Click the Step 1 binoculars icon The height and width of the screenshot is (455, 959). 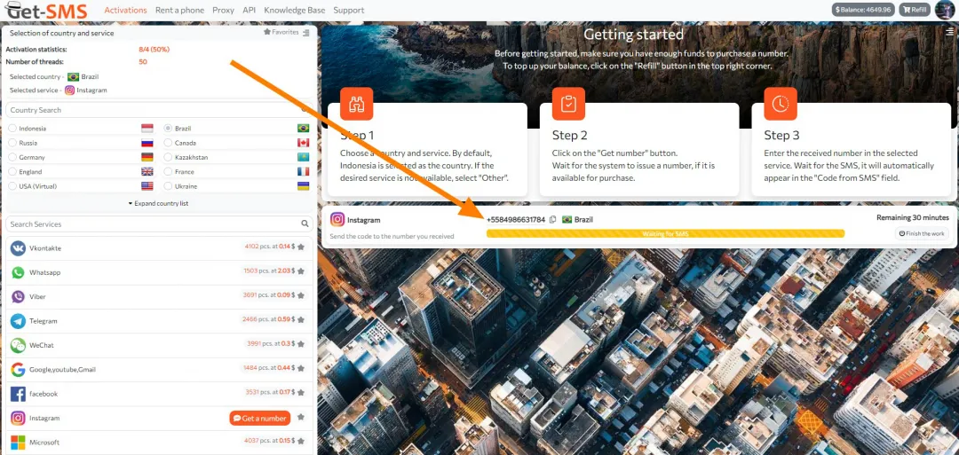click(357, 104)
